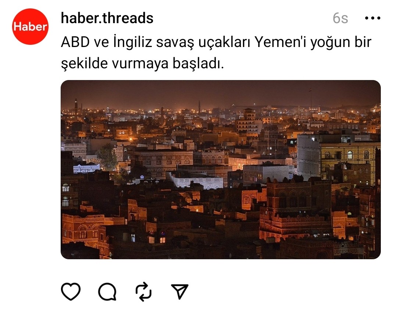
Task: Open the post text about ABD ve İngiliz uçakları
Action: pos(216,53)
